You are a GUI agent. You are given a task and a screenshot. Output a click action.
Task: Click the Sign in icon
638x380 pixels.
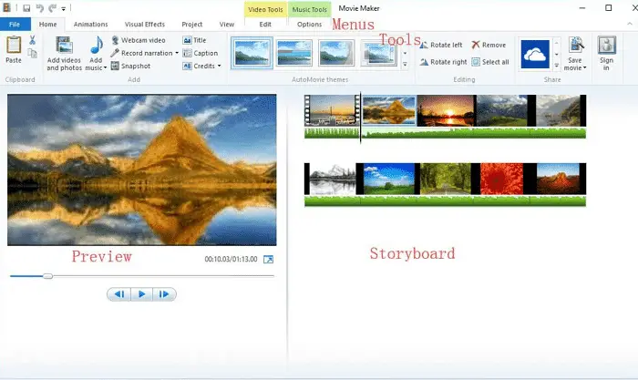click(607, 46)
